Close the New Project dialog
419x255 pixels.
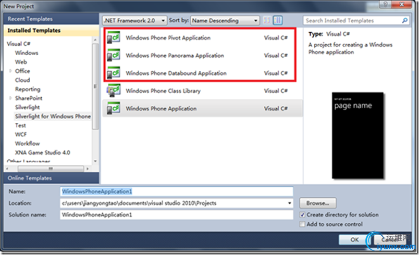point(402,4)
